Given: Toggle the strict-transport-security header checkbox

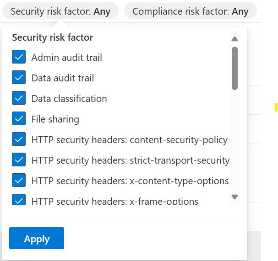Looking at the screenshot, I should tap(19, 160).
